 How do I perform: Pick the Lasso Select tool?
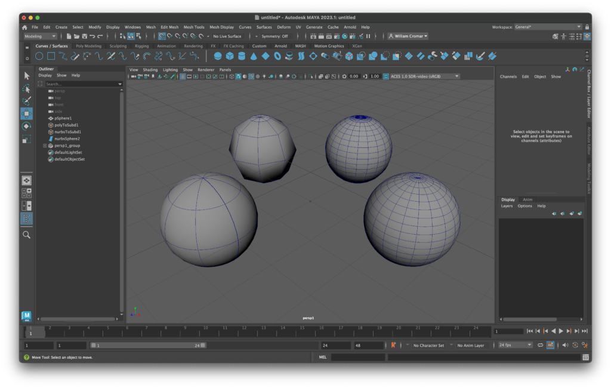(26, 88)
